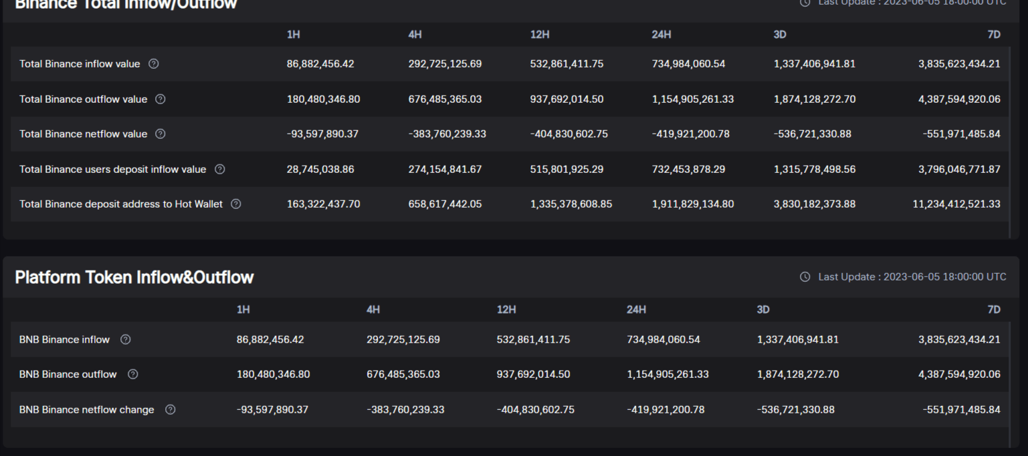
Task: Click help icon beside BNB Binance inflow
Action: pyautogui.click(x=126, y=339)
